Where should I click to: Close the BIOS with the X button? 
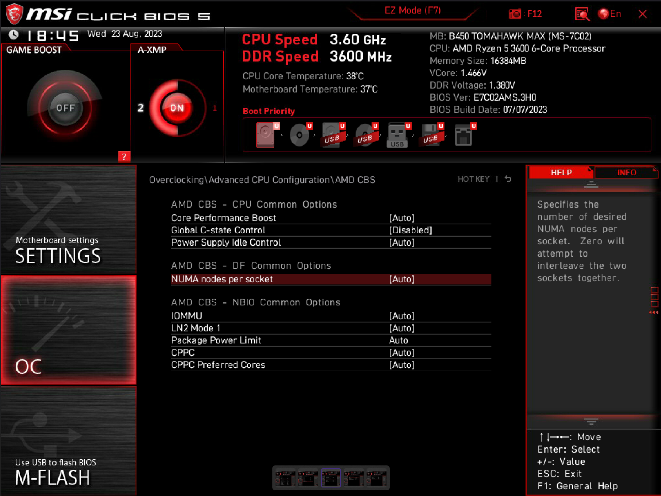click(x=643, y=14)
